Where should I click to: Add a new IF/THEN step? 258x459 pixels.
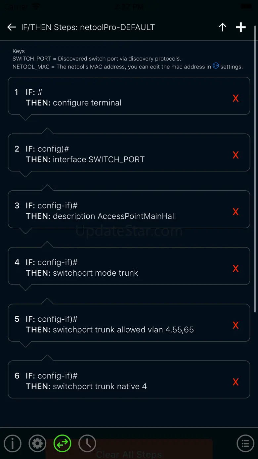(240, 27)
